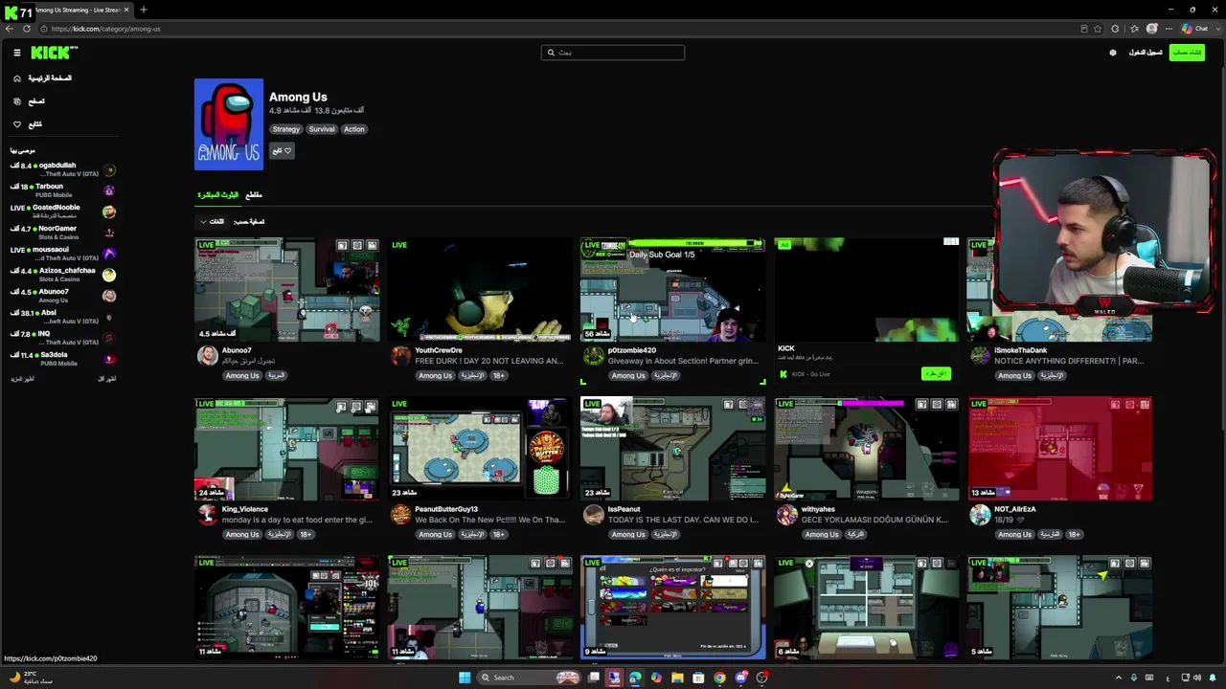Open the IssPeanut stream title
1226x689 pixels.
[682, 520]
